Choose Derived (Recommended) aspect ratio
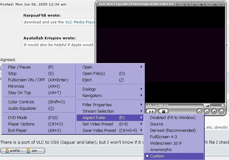Image resolution: width=229 pixels, height=160 pixels. 174,131
